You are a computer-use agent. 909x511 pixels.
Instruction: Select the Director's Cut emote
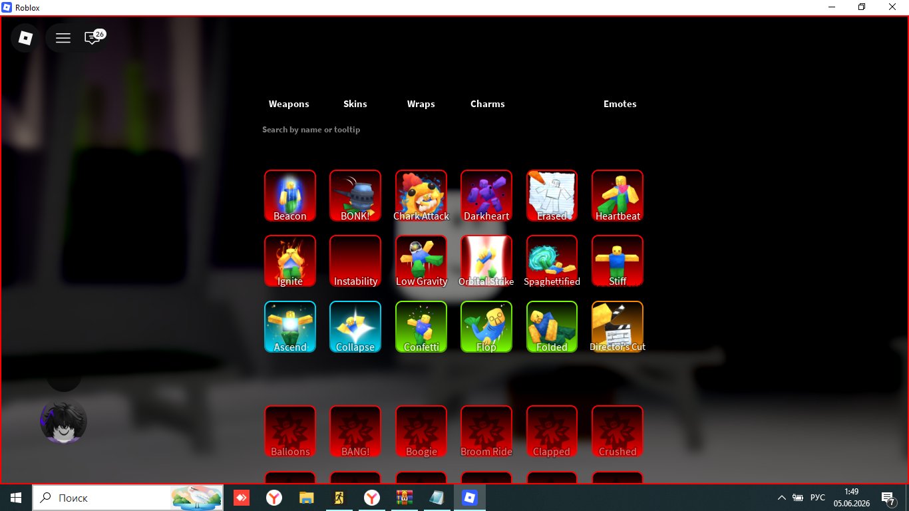tap(618, 327)
